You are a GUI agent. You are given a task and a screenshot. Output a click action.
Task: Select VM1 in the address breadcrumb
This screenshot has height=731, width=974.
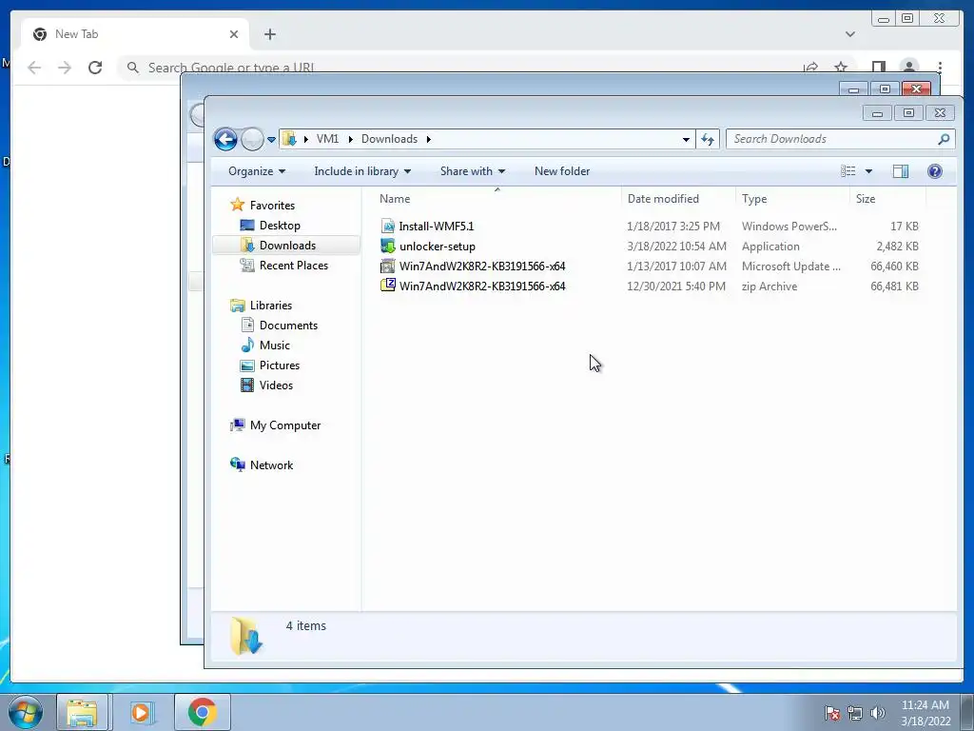click(x=327, y=139)
